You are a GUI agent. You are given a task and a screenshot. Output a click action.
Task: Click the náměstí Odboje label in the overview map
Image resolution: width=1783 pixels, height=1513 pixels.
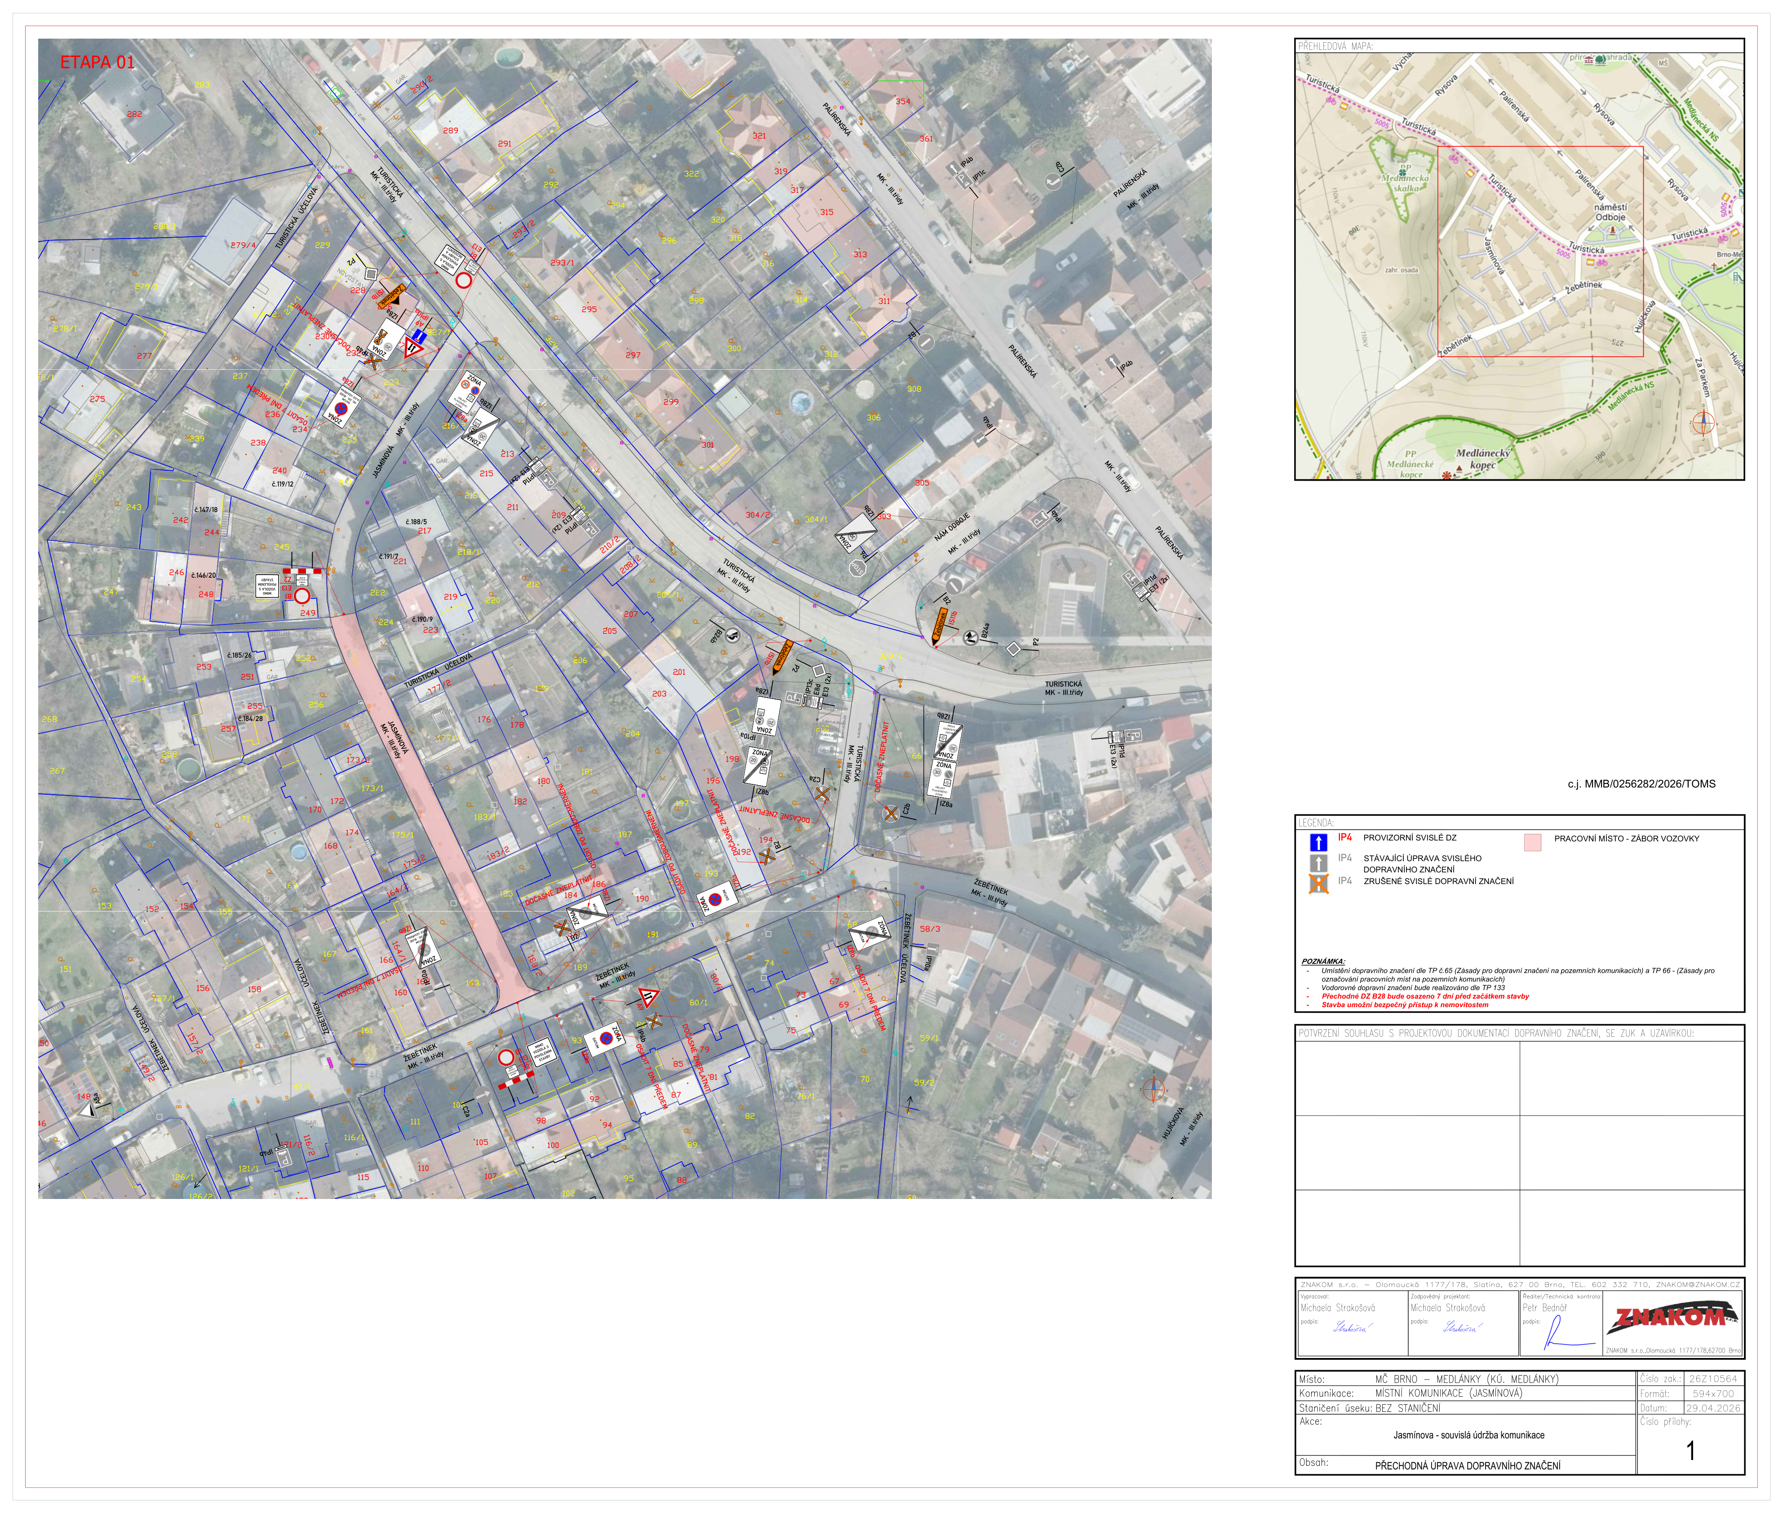pyautogui.click(x=1610, y=212)
